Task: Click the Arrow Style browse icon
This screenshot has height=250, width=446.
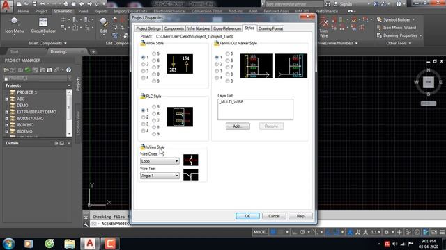Action: [142, 43]
